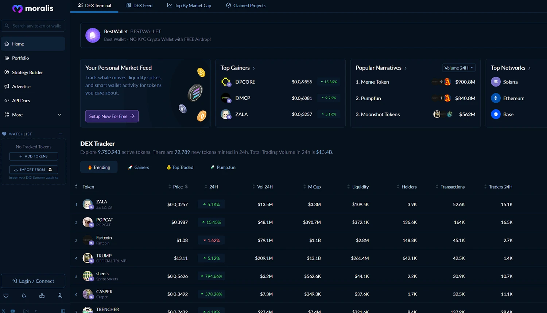Click the Moonshot Tokens narrative icons
Image resolution: width=547 pixels, height=313 pixels.
(442, 114)
